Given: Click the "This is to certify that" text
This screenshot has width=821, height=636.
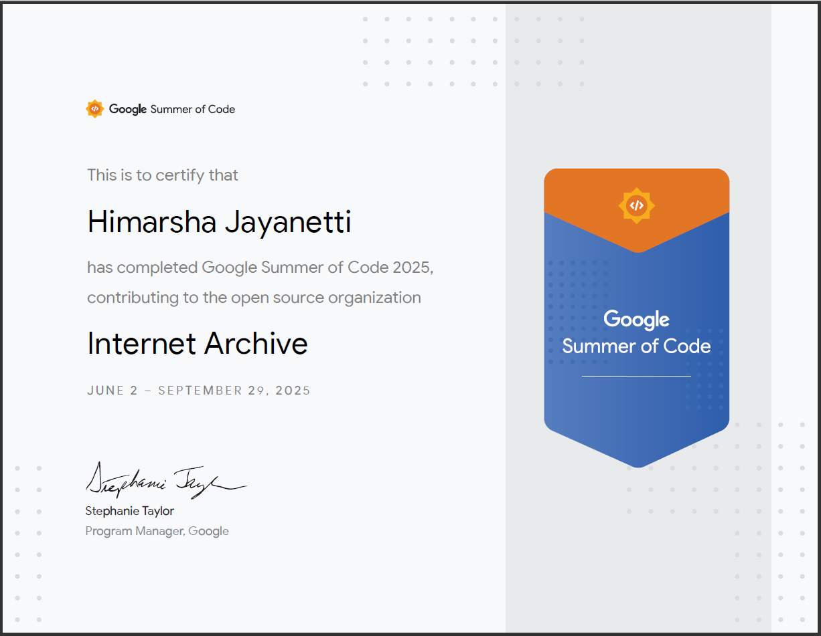Looking at the screenshot, I should (x=163, y=175).
